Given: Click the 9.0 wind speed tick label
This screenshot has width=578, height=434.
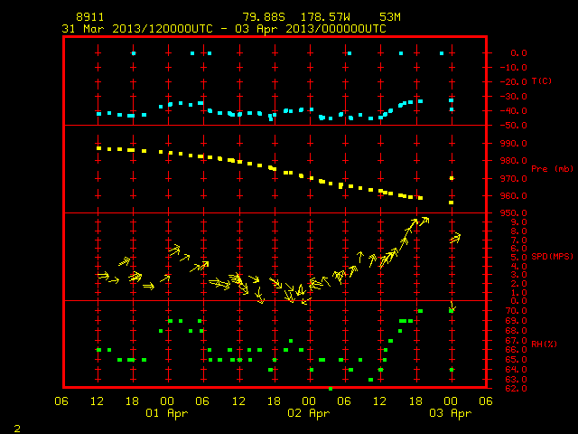Looking at the screenshot, I should click(518, 222).
